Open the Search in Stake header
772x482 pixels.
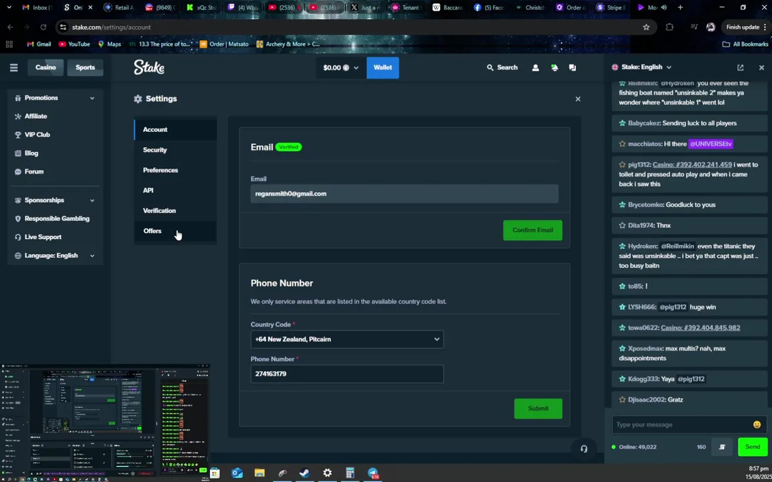pyautogui.click(x=502, y=68)
